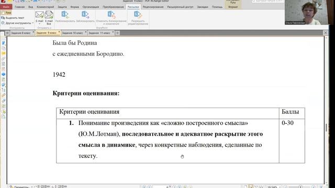Viewport: 335px width, 188px height.
Task: Open the Параметры dropdown in status bar
Action: point(21,187)
